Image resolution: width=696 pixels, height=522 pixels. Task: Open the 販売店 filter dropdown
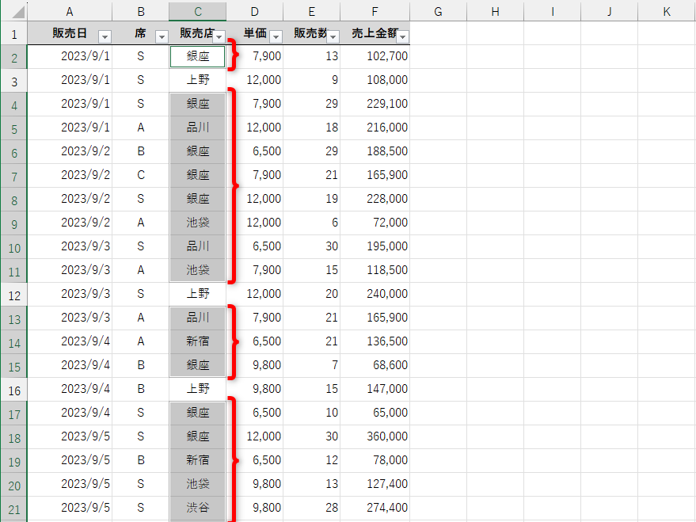(219, 36)
